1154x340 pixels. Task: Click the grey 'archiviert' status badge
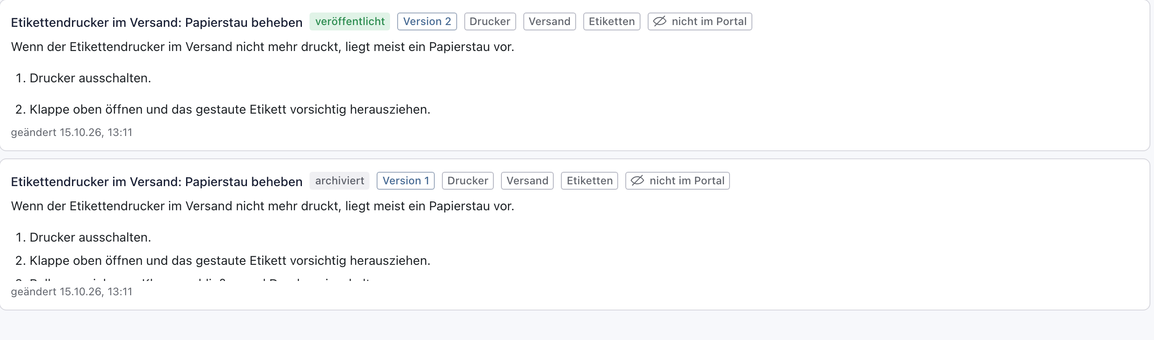pos(339,181)
